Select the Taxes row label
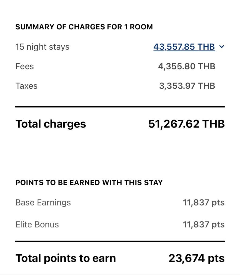This screenshot has width=240, height=275. tap(26, 86)
